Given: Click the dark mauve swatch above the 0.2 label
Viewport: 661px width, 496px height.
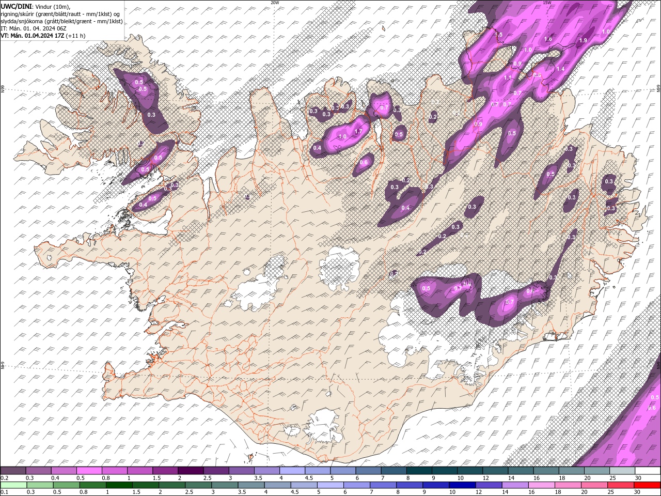Looking at the screenshot, I should coord(13,471).
